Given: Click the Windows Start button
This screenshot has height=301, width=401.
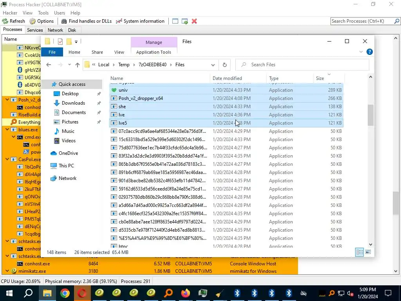Looking at the screenshot, I should pos(9,293).
